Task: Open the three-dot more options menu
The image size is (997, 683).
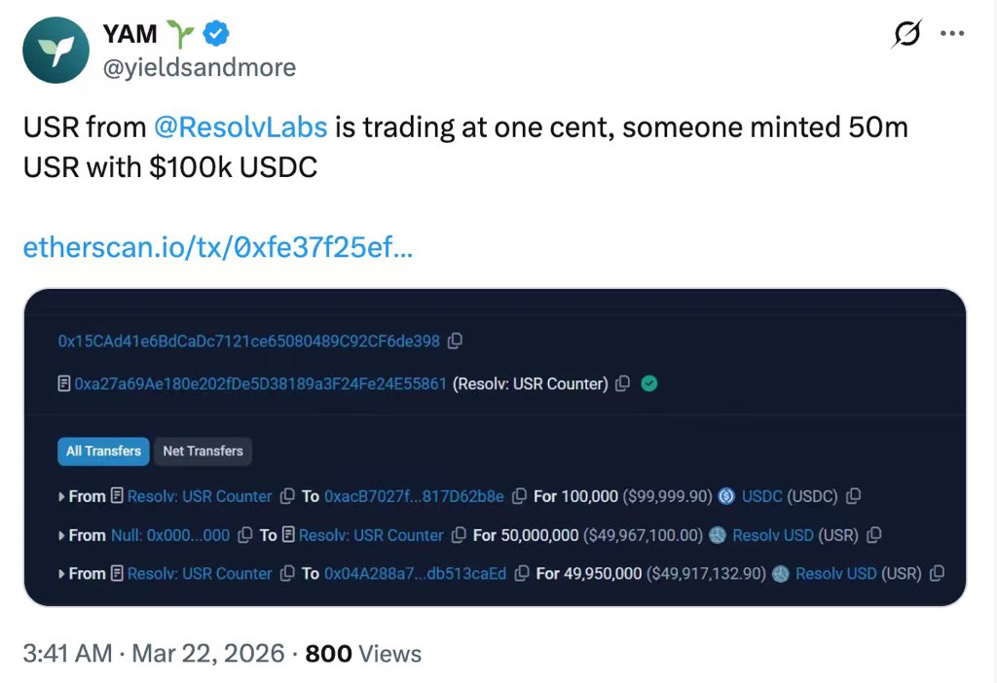Action: point(951,33)
